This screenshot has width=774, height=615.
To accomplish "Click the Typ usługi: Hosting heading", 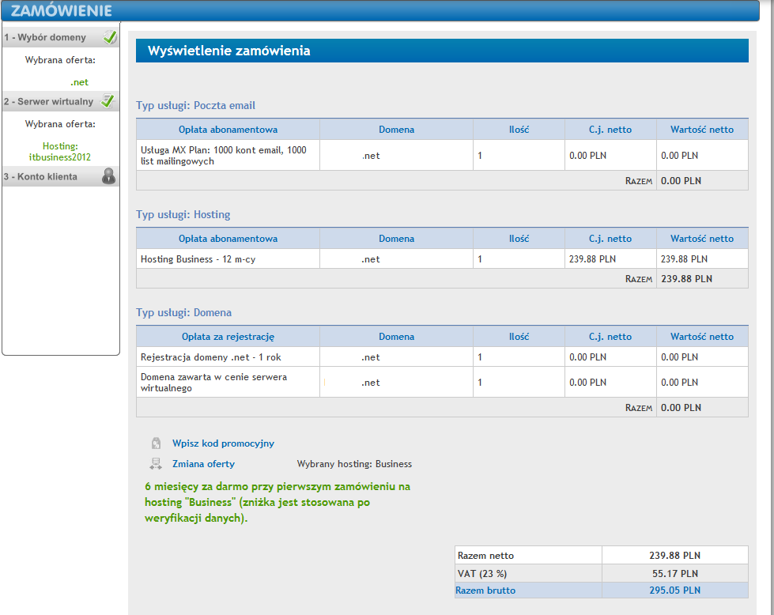I will tap(183, 214).
